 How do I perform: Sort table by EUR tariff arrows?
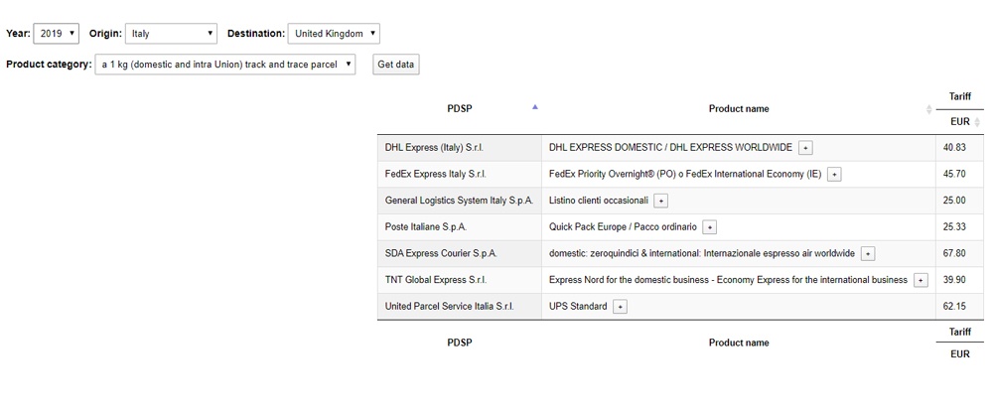pos(977,122)
